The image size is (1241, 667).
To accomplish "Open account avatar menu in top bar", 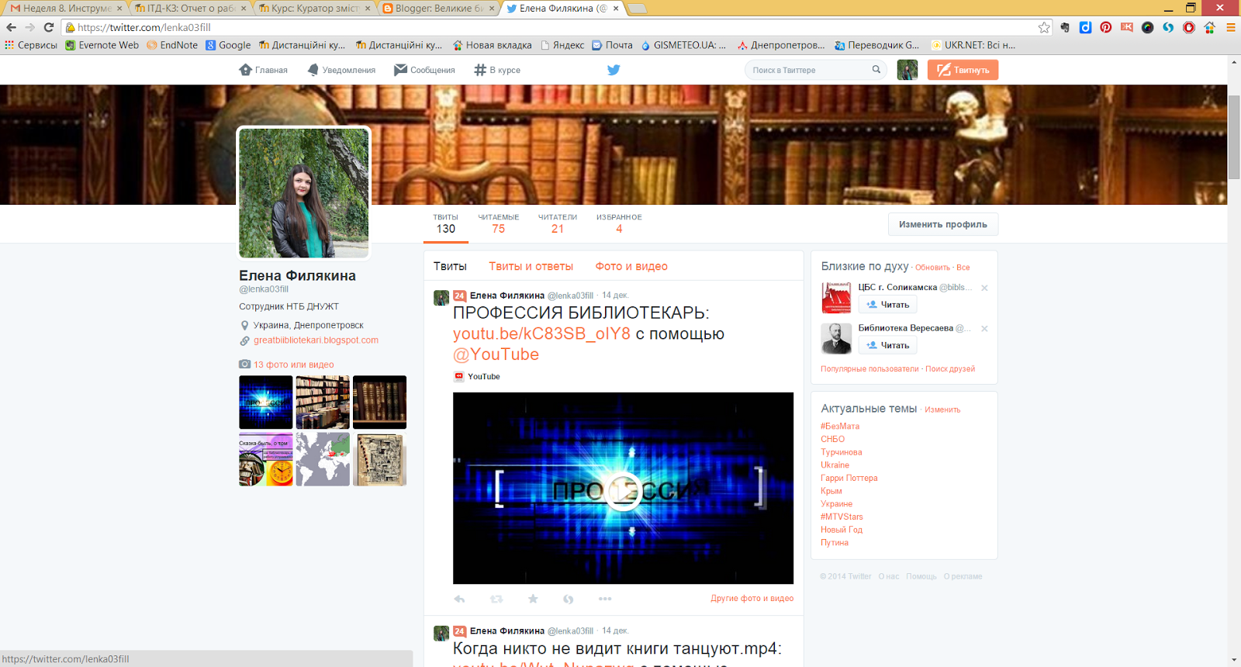I will 907,70.
